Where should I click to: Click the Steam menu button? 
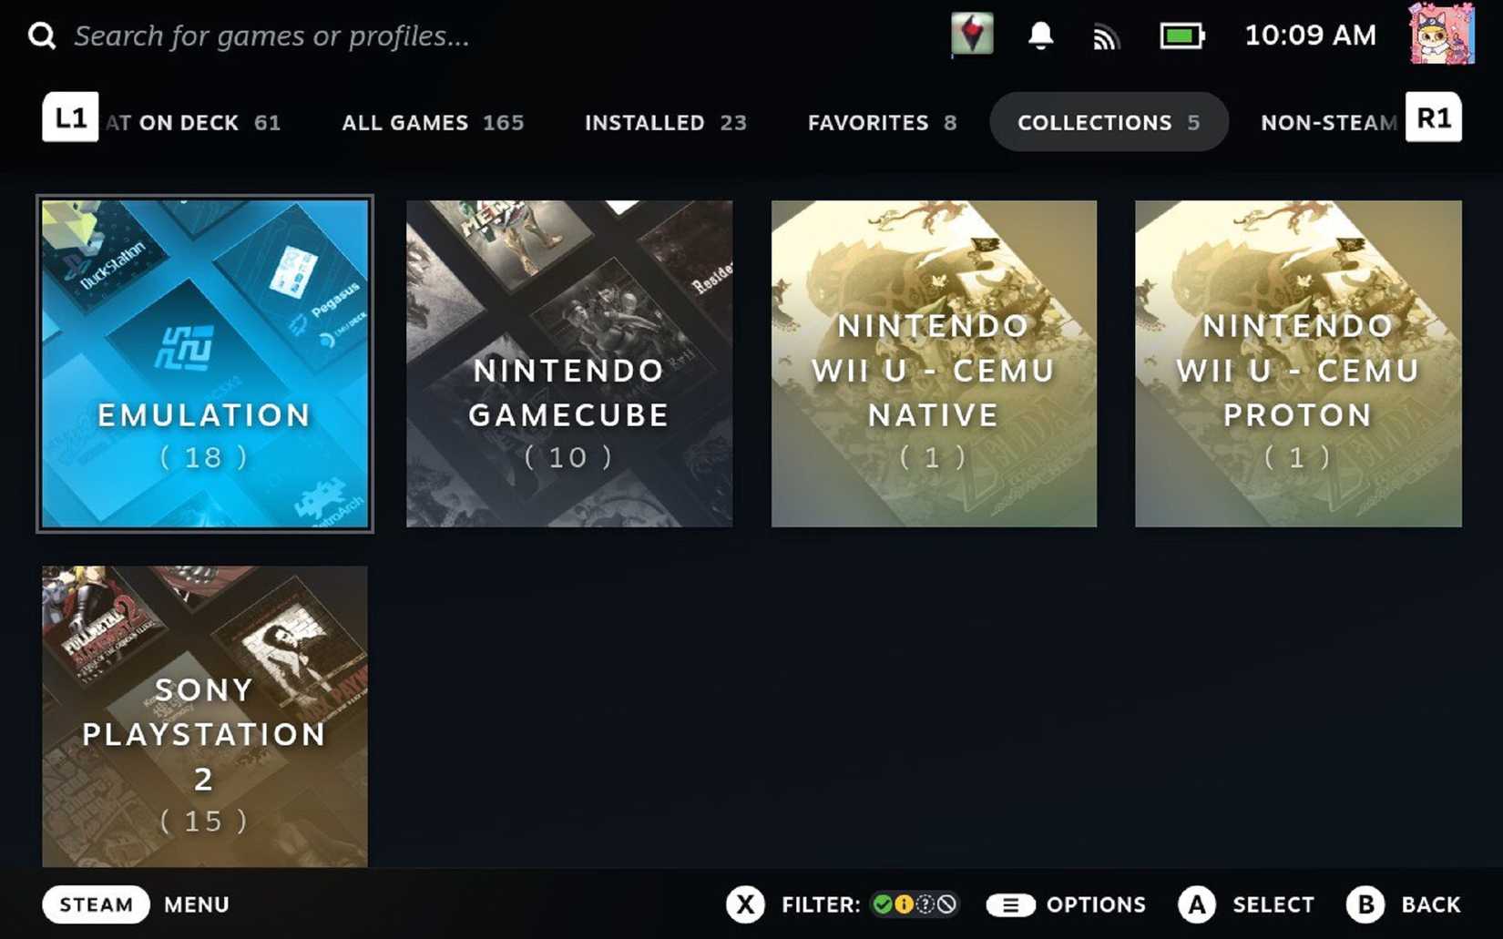(x=96, y=904)
